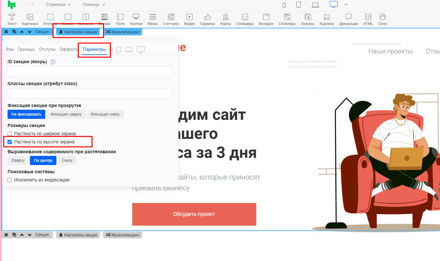This screenshot has height=261, width=440.
Task: Select the Текст tool
Action: coord(12,19)
